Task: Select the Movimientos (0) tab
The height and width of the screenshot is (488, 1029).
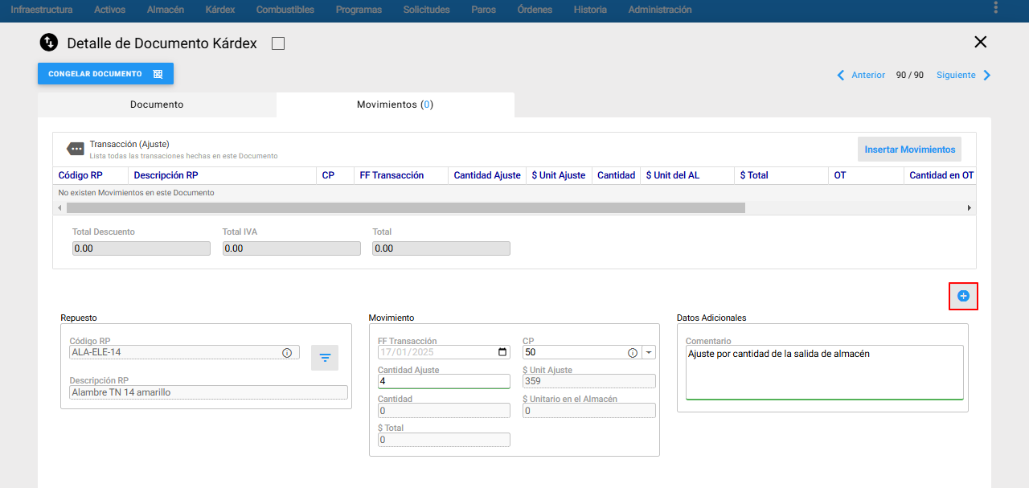Action: [x=396, y=105]
